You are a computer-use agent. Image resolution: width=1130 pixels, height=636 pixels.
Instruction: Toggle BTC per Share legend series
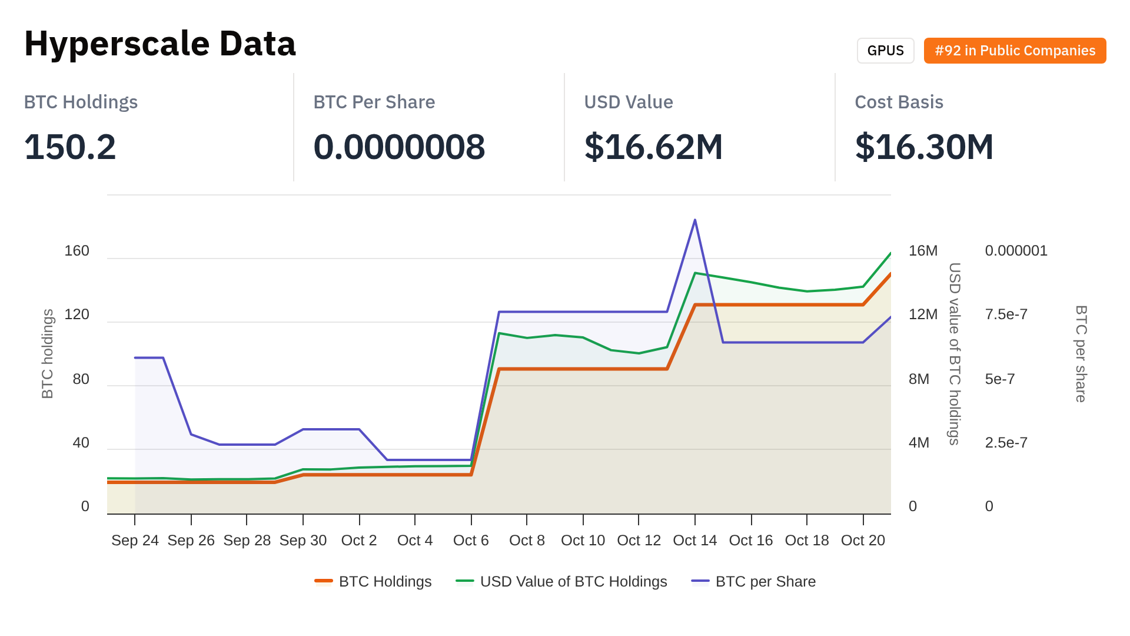click(x=765, y=581)
